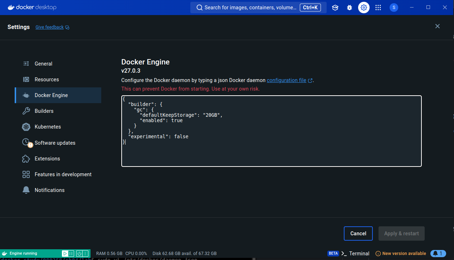Click the Cancel button
Image resolution: width=454 pixels, height=260 pixels.
tap(358, 233)
